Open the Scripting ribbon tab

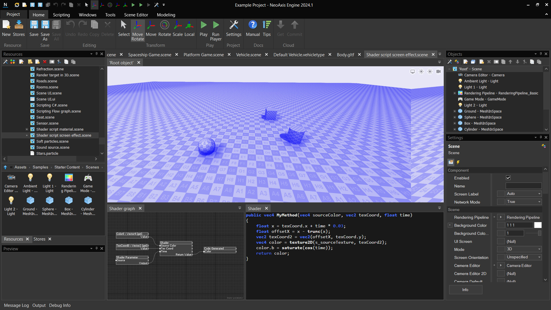pos(61,15)
